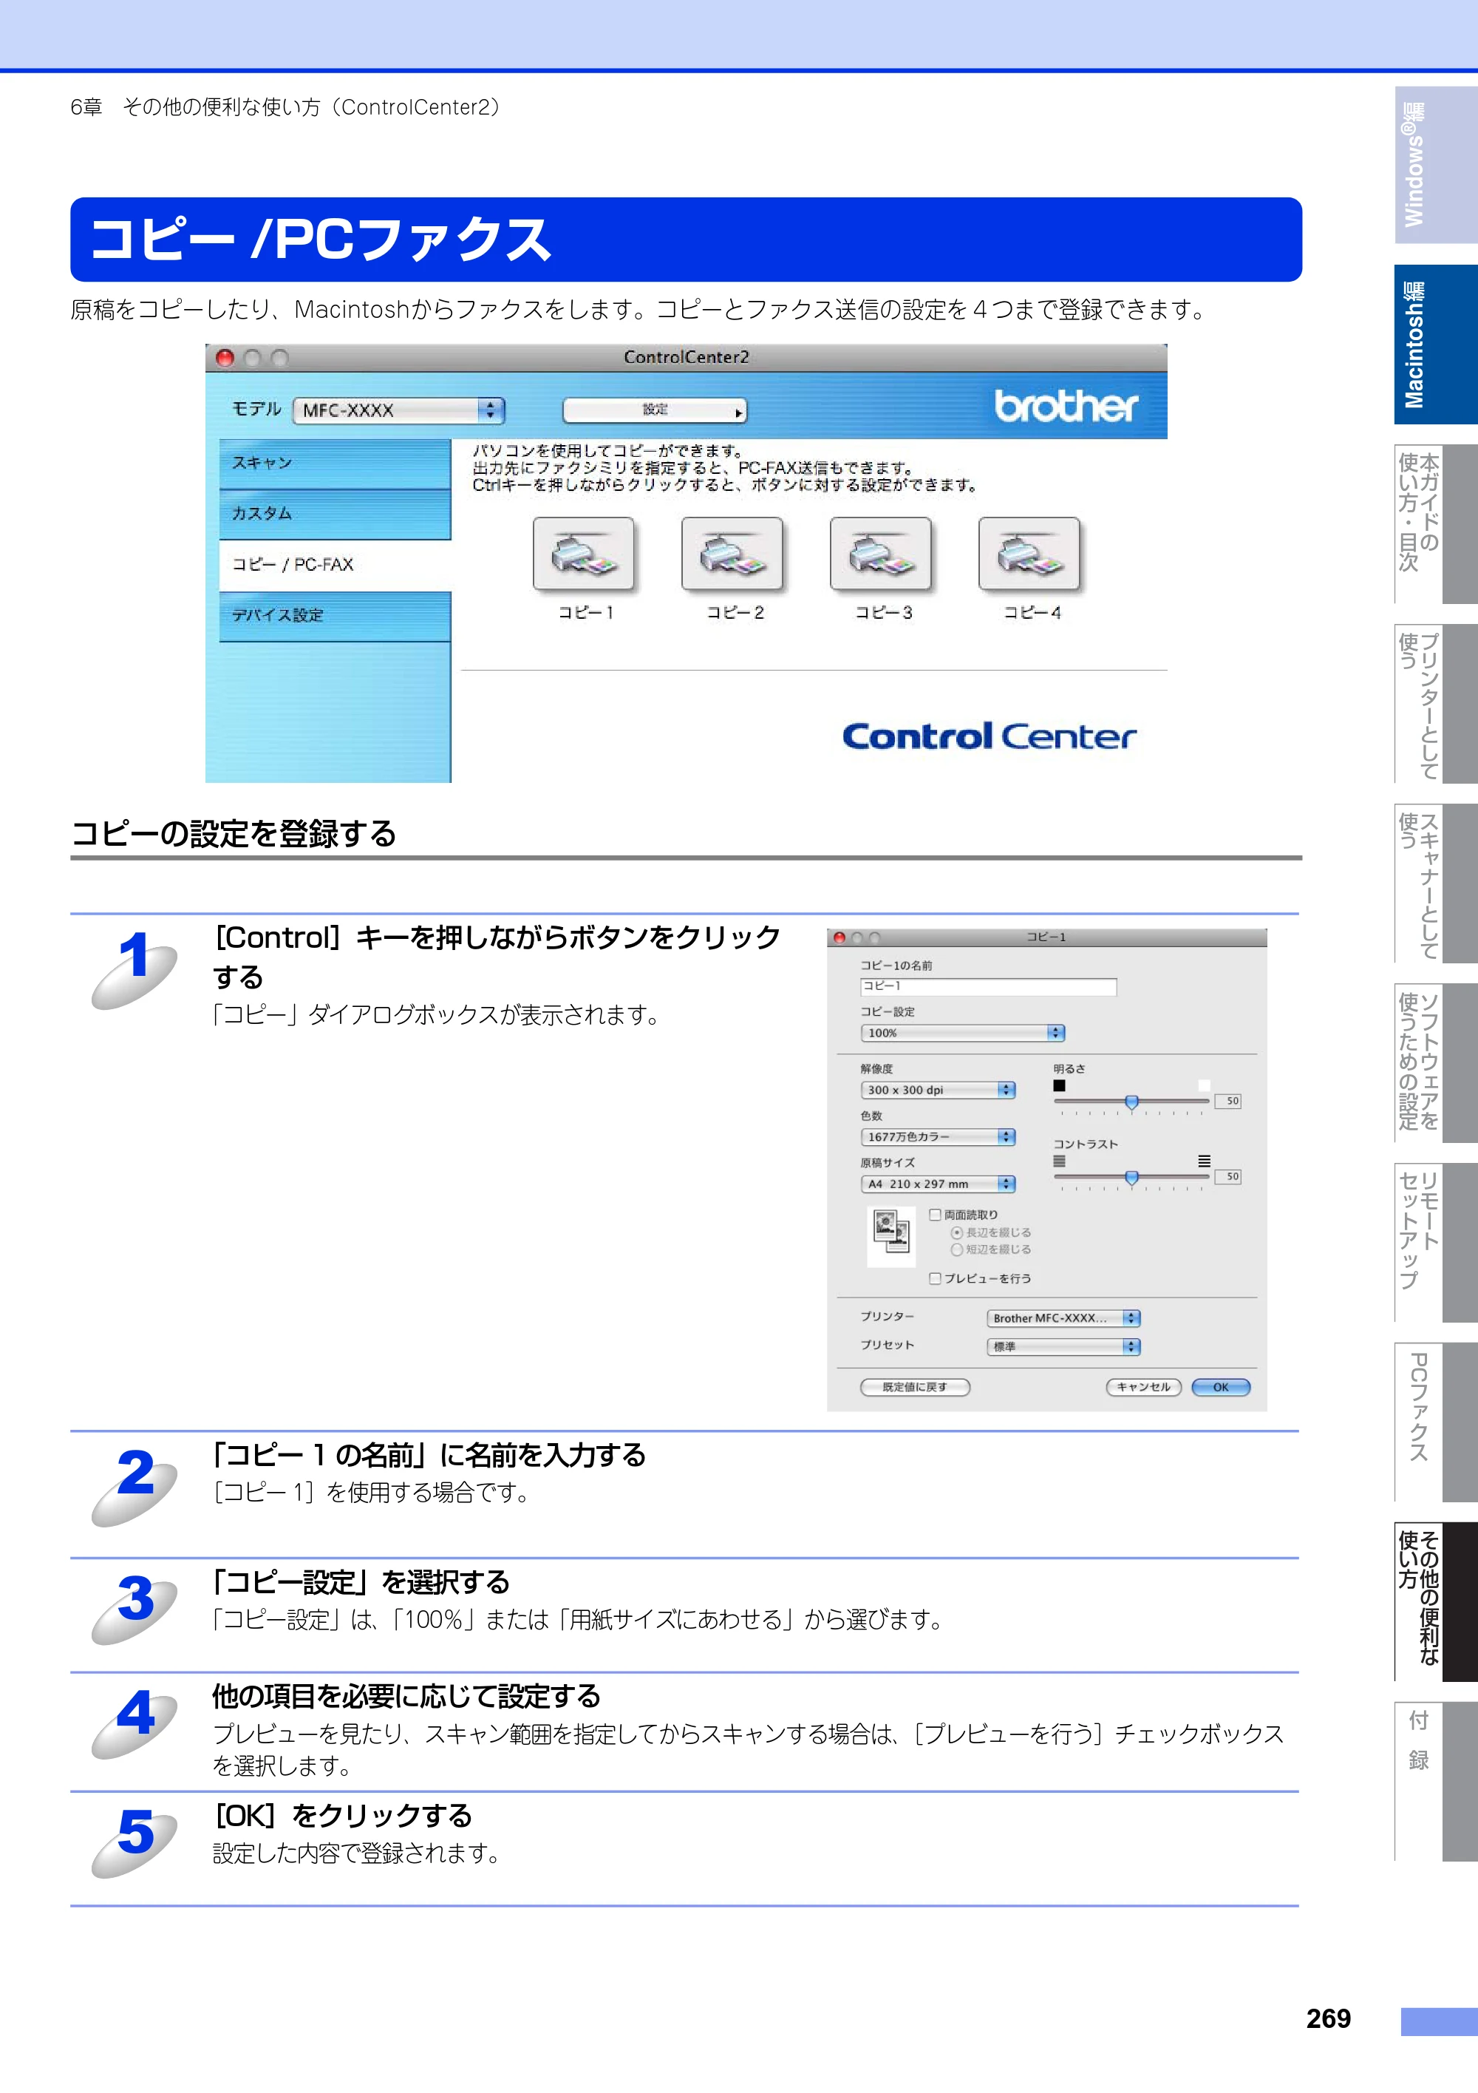Image resolution: width=1478 pixels, height=2093 pixels.
Task: Check the プレビューを行う checkbox
Action: point(935,1279)
